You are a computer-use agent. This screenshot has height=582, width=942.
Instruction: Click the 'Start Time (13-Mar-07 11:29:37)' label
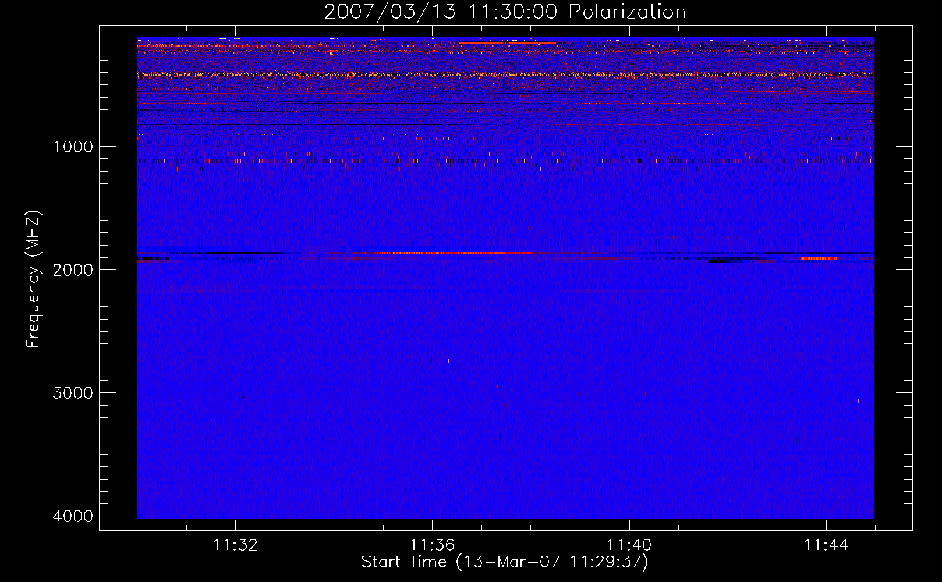[505, 562]
